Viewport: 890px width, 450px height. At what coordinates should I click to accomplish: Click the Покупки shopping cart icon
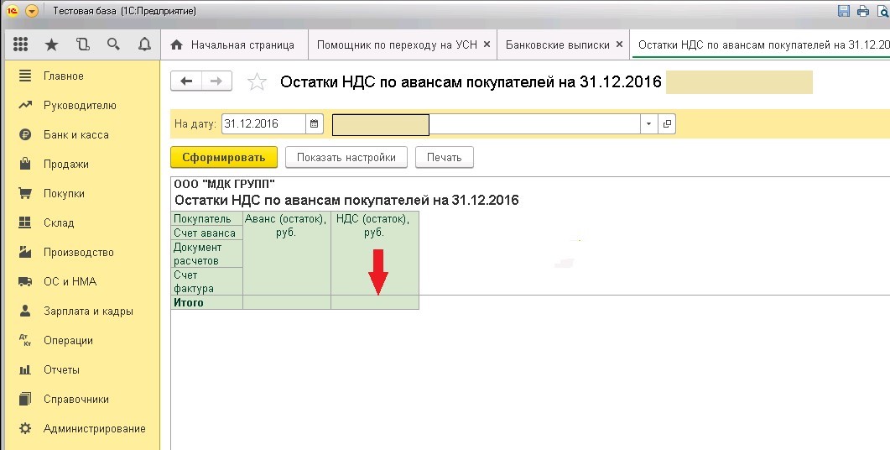pos(25,193)
